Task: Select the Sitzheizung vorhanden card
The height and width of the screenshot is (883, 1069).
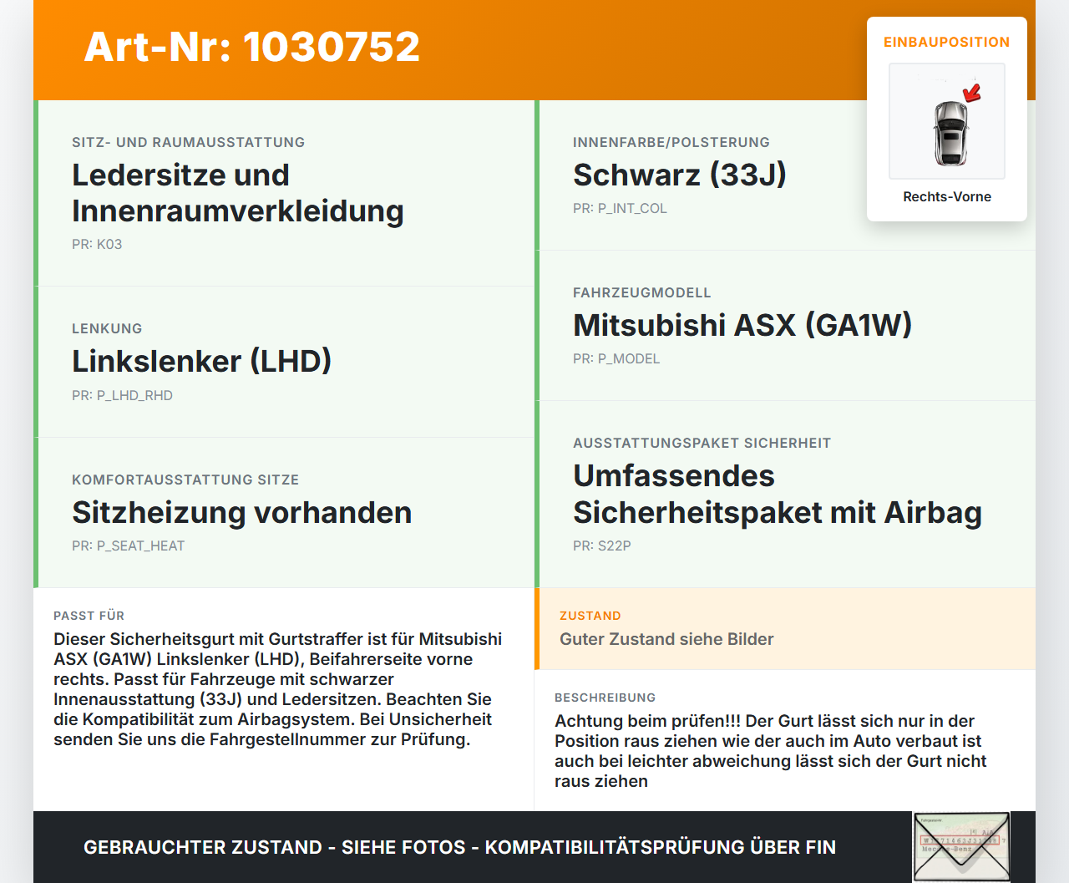Action: [x=284, y=512]
